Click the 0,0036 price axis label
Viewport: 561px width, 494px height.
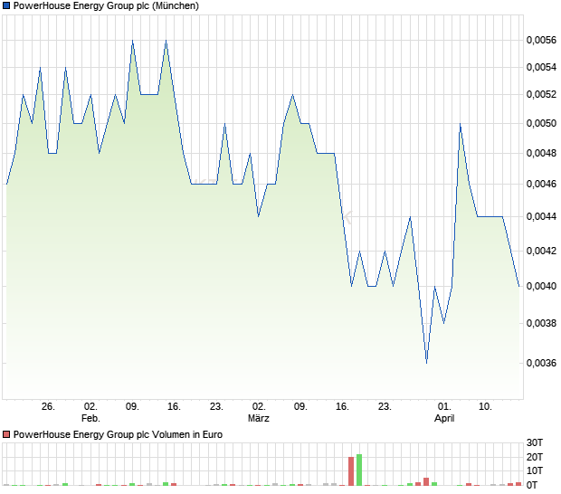click(x=541, y=363)
